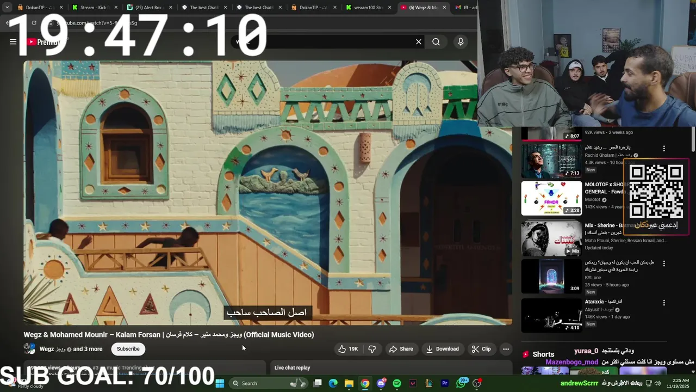This screenshot has width=696, height=392.
Task: Download the Kalam Forsan video
Action: tap(443, 349)
